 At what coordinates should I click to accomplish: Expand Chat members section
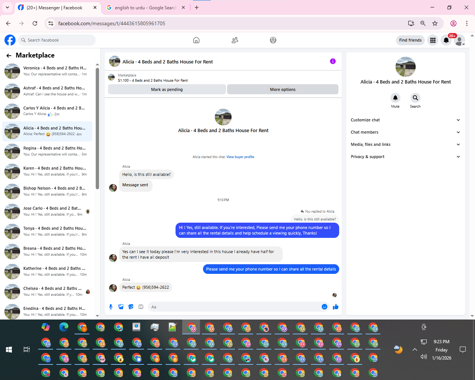coord(405,132)
